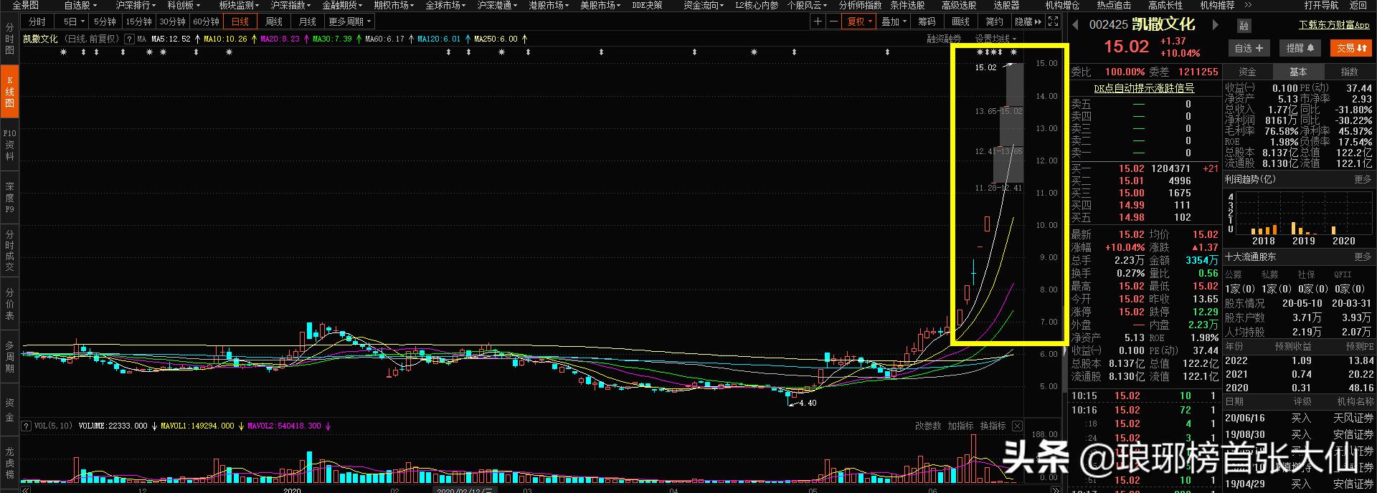Toggle 筹码 chip distribution button
This screenshot has width=1377, height=493.
[x=927, y=21]
